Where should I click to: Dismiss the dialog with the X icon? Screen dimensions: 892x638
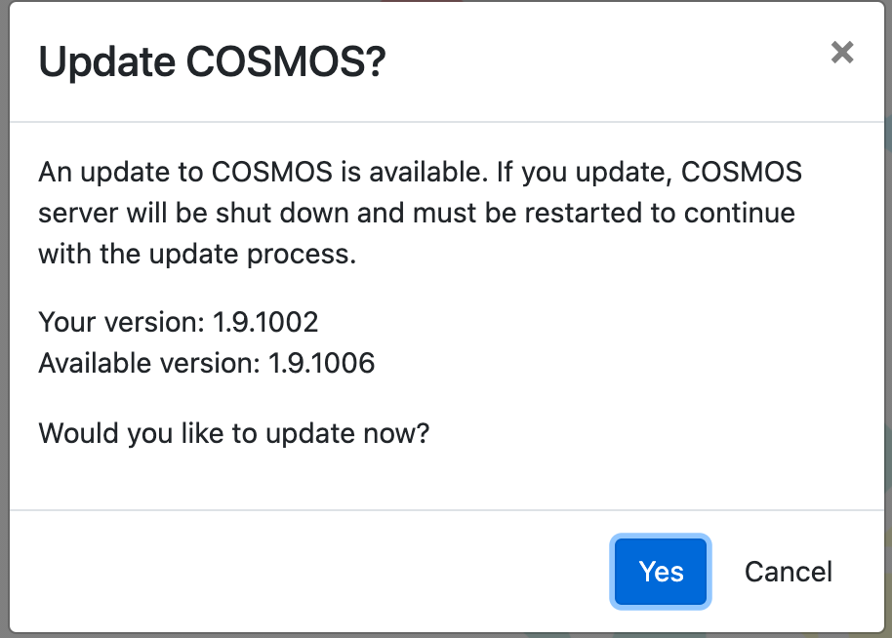842,53
